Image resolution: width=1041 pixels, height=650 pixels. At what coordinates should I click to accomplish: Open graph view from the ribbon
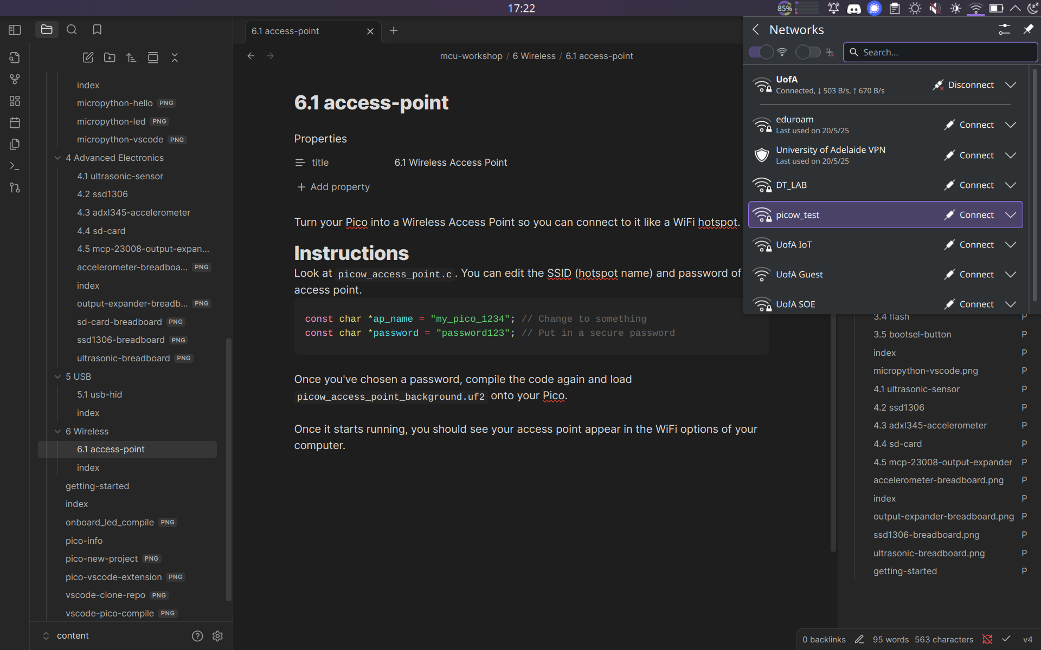point(15,79)
